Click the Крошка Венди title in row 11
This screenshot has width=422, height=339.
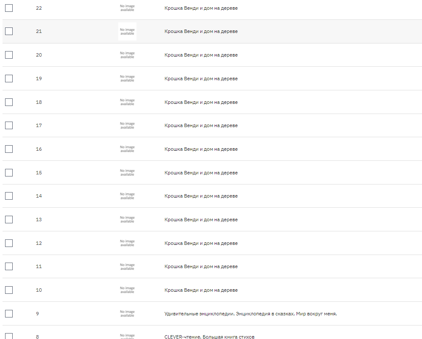click(201, 266)
